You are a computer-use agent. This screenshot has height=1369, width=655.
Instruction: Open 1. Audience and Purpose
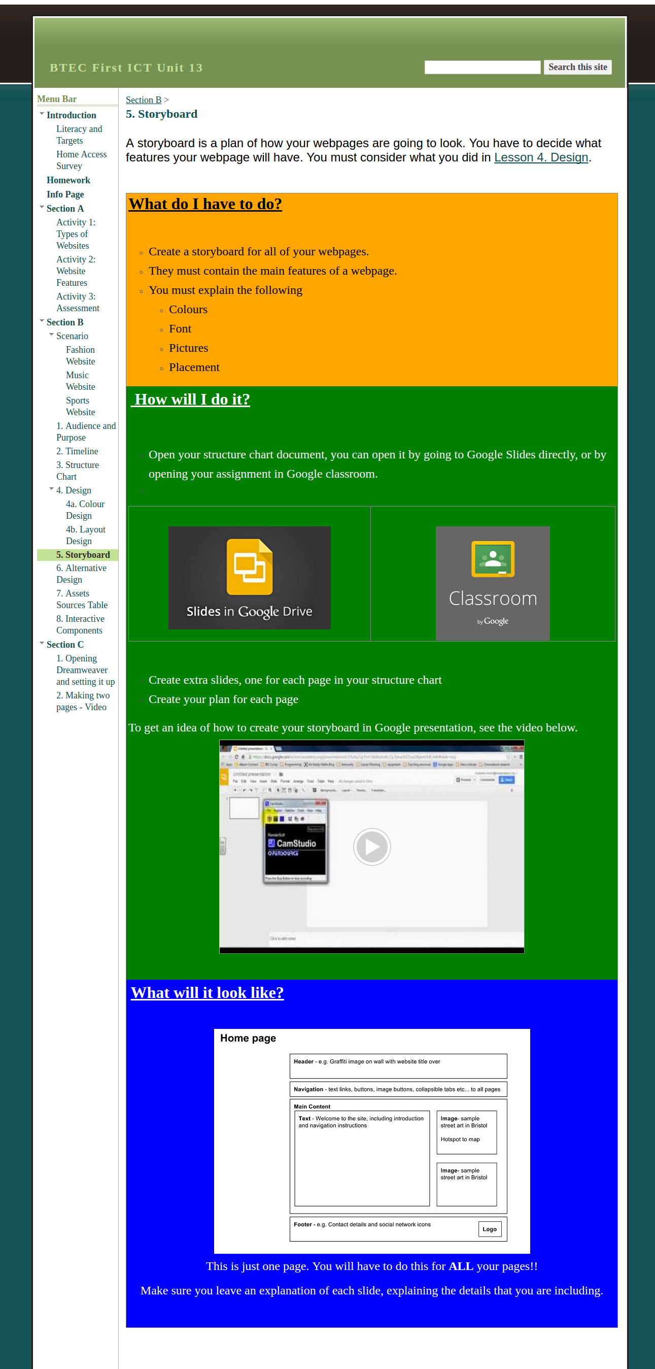tap(86, 431)
